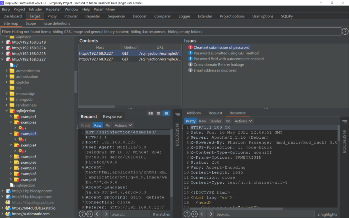The width and height of the screenshot is (349, 218).
Task: Click request search input field
Action: 130,214
